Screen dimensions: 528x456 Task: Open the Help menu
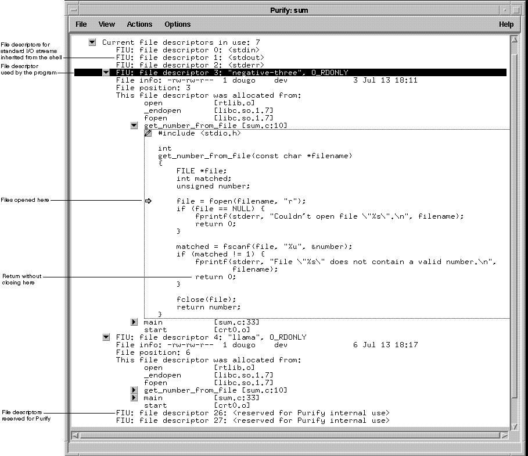(x=506, y=24)
